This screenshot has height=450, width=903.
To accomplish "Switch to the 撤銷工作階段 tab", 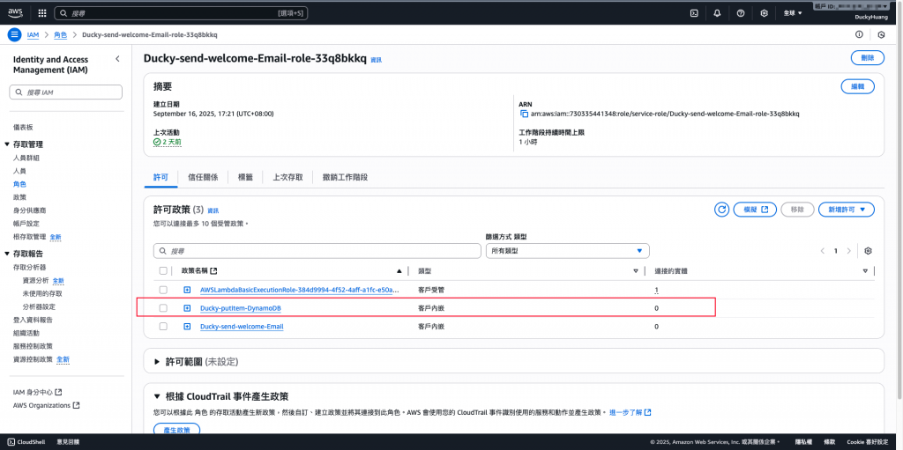I will 345,177.
